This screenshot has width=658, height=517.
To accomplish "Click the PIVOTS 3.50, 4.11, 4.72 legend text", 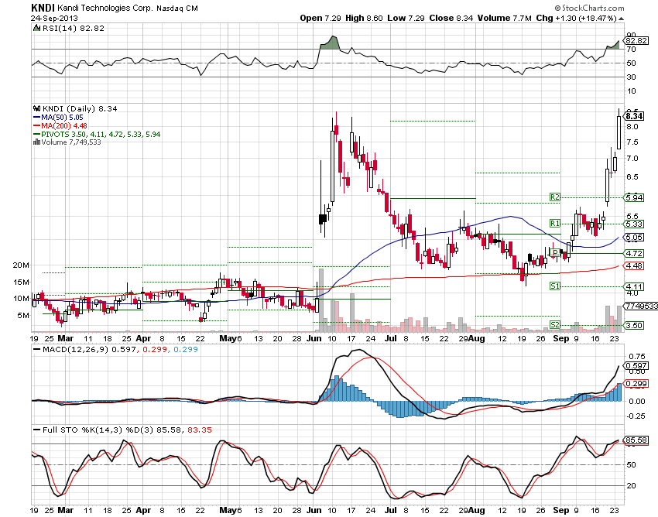I will pyautogui.click(x=101, y=135).
